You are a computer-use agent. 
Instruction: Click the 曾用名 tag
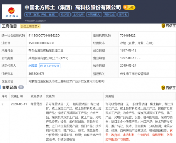point(123,15)
